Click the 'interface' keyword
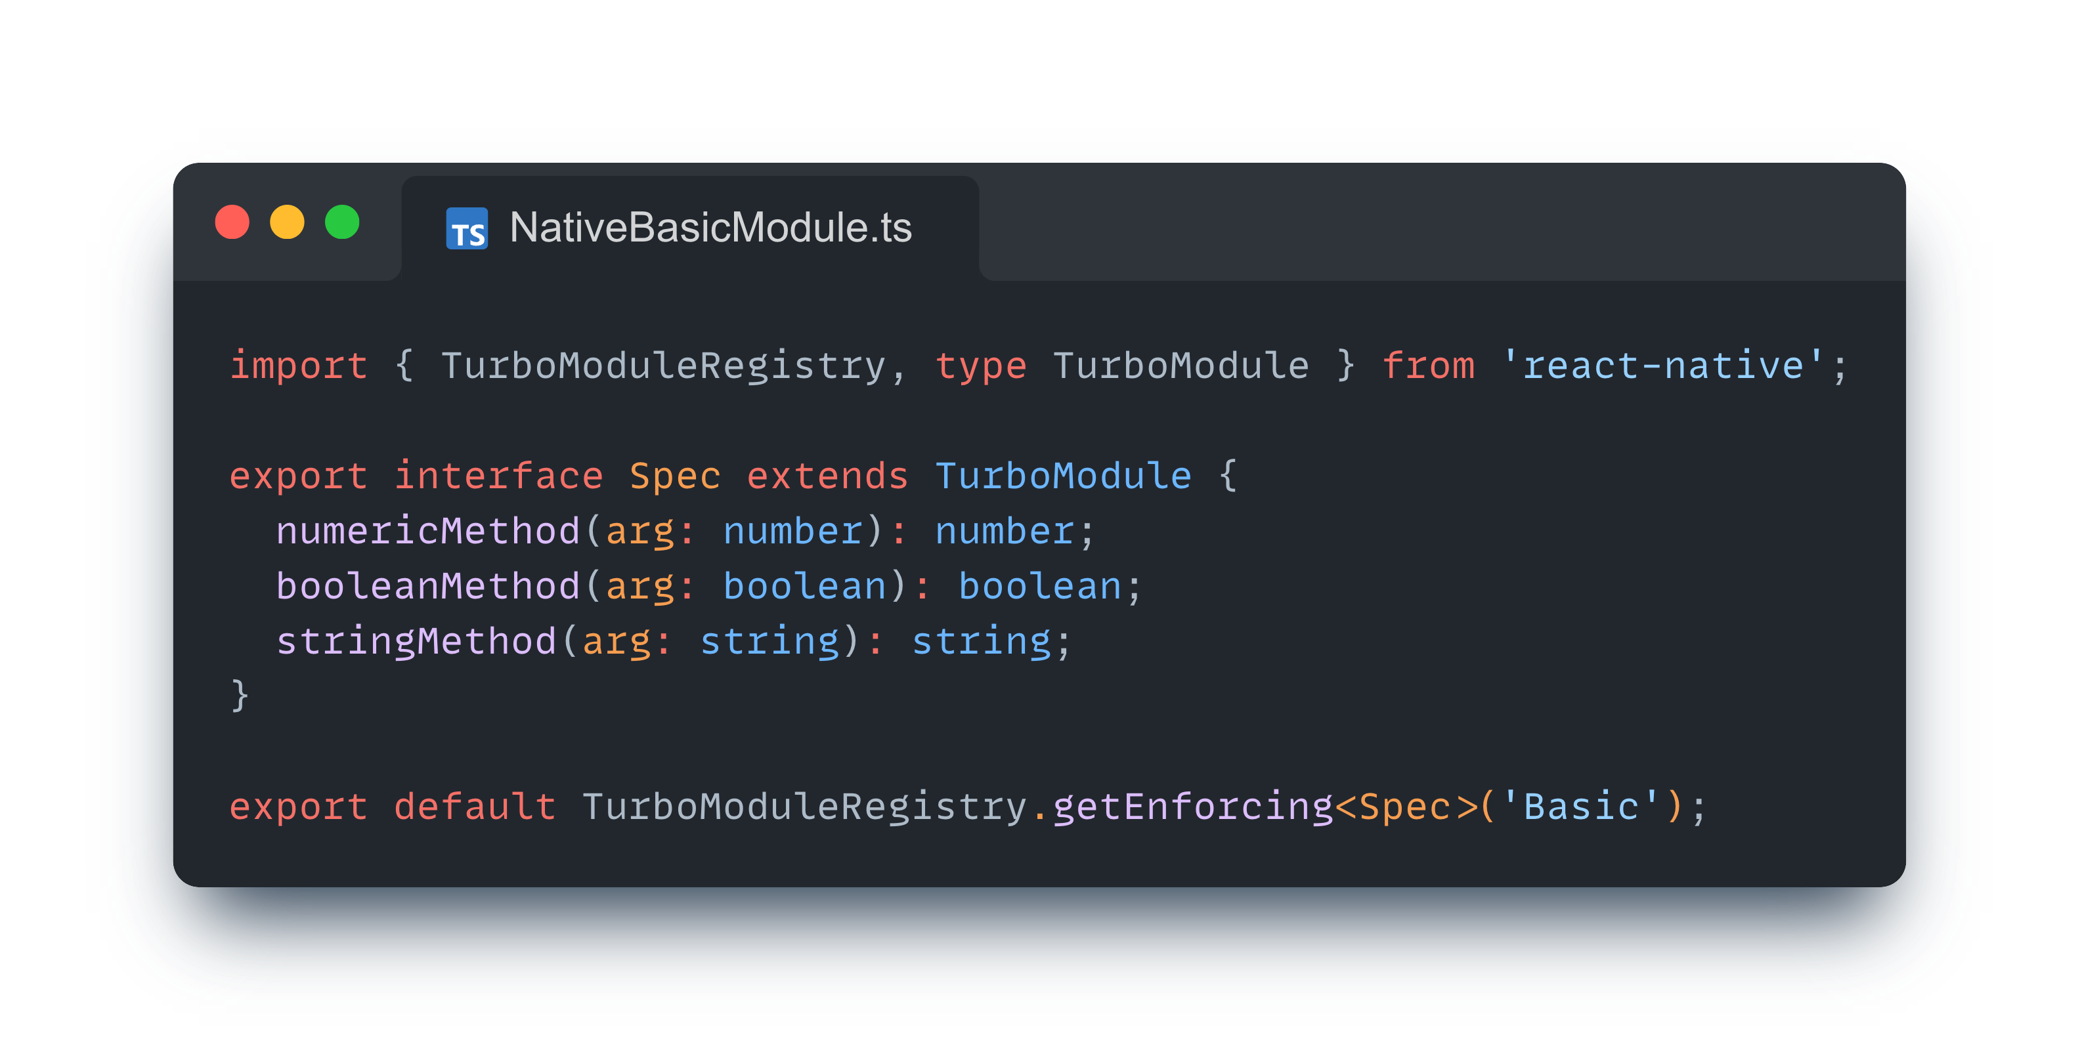The width and height of the screenshot is (2080, 1050). pyautogui.click(x=498, y=475)
